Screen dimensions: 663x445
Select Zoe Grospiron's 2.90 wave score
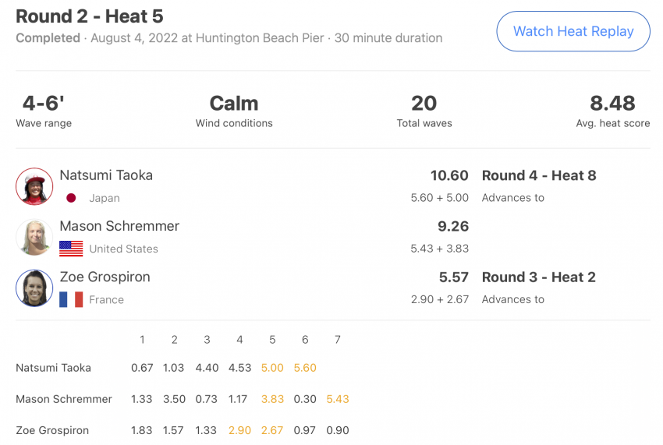tap(239, 430)
